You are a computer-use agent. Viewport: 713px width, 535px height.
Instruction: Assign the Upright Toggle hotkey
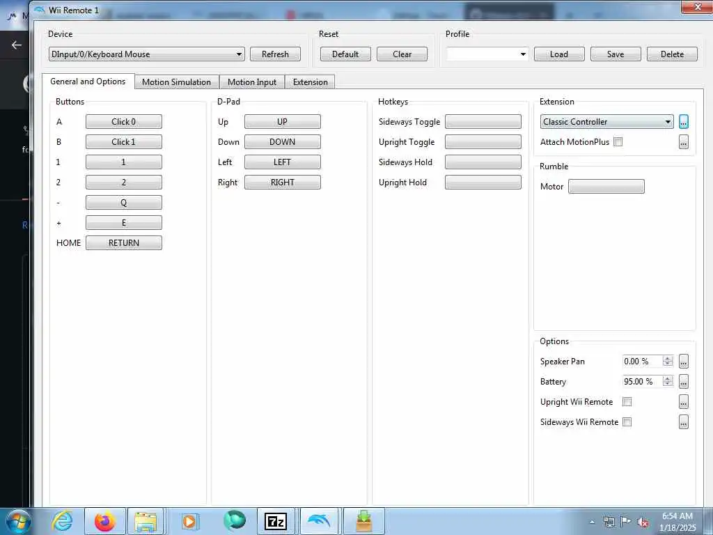coord(483,142)
